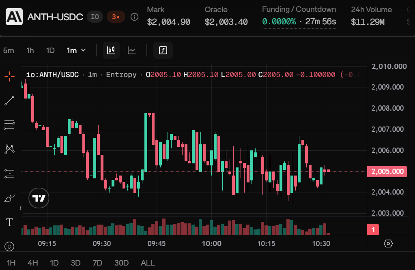Click the Oracle price $2,003.40
The height and width of the screenshot is (270, 415).
(x=226, y=21)
